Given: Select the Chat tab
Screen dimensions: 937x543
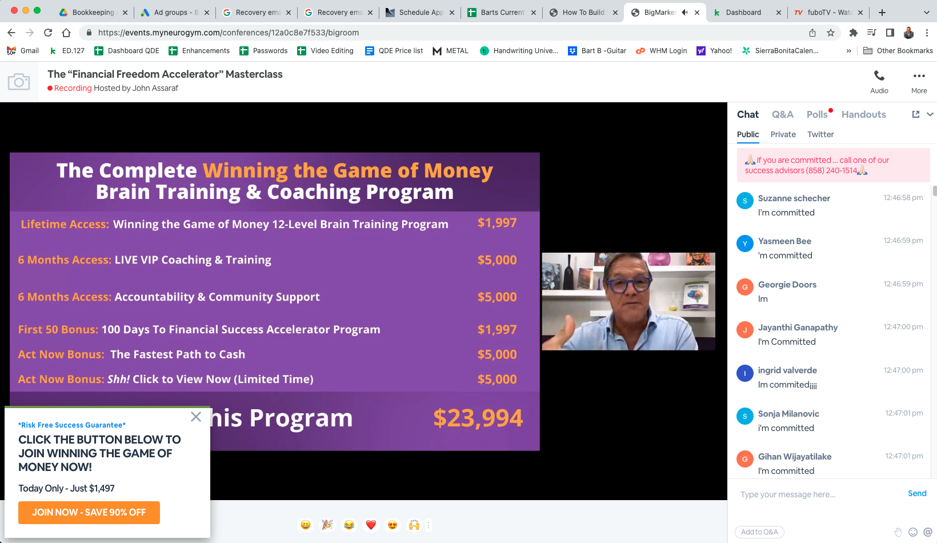Looking at the screenshot, I should coord(747,114).
